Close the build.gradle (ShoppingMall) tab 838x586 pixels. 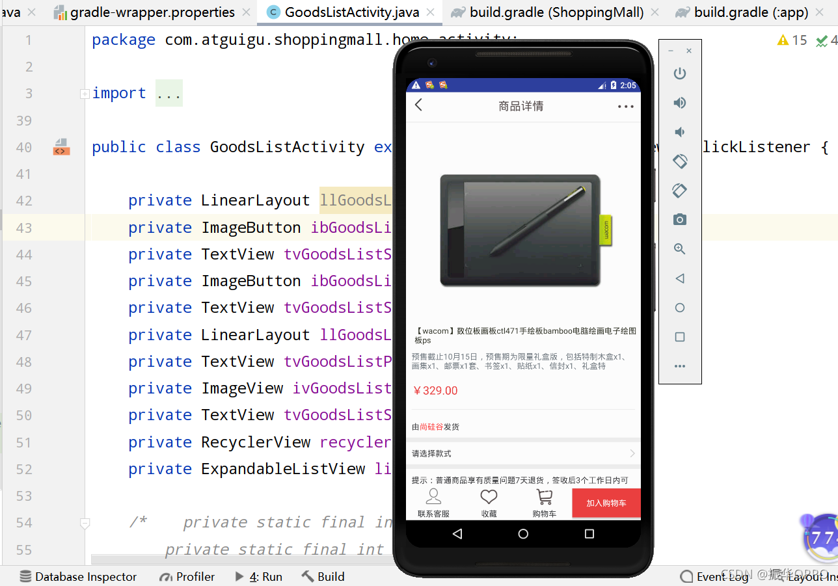click(x=655, y=12)
